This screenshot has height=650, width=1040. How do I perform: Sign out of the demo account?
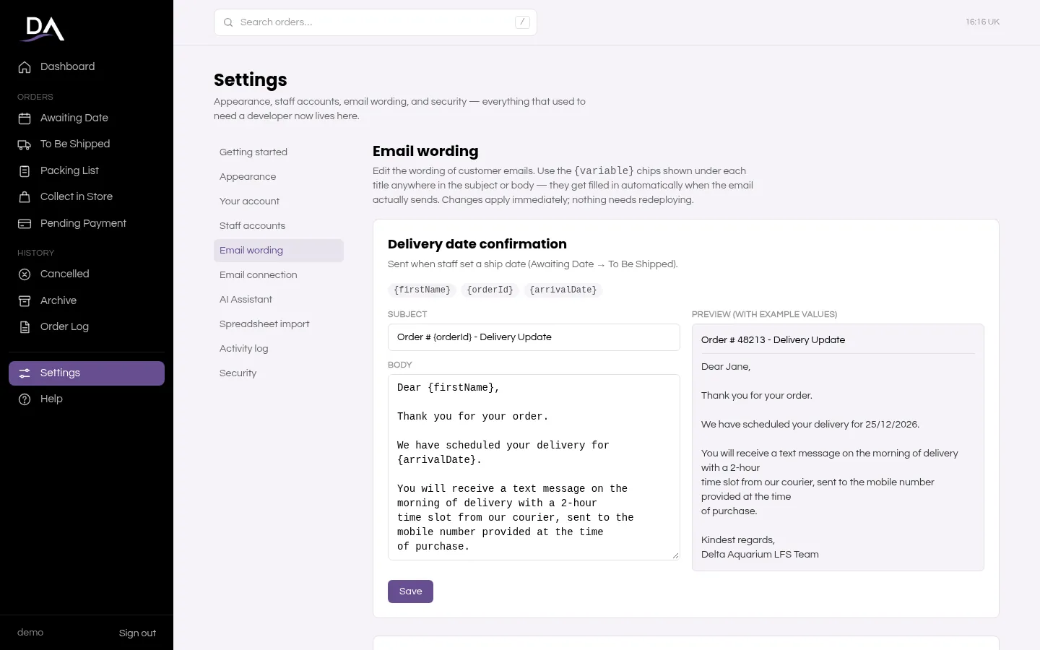coord(137,633)
